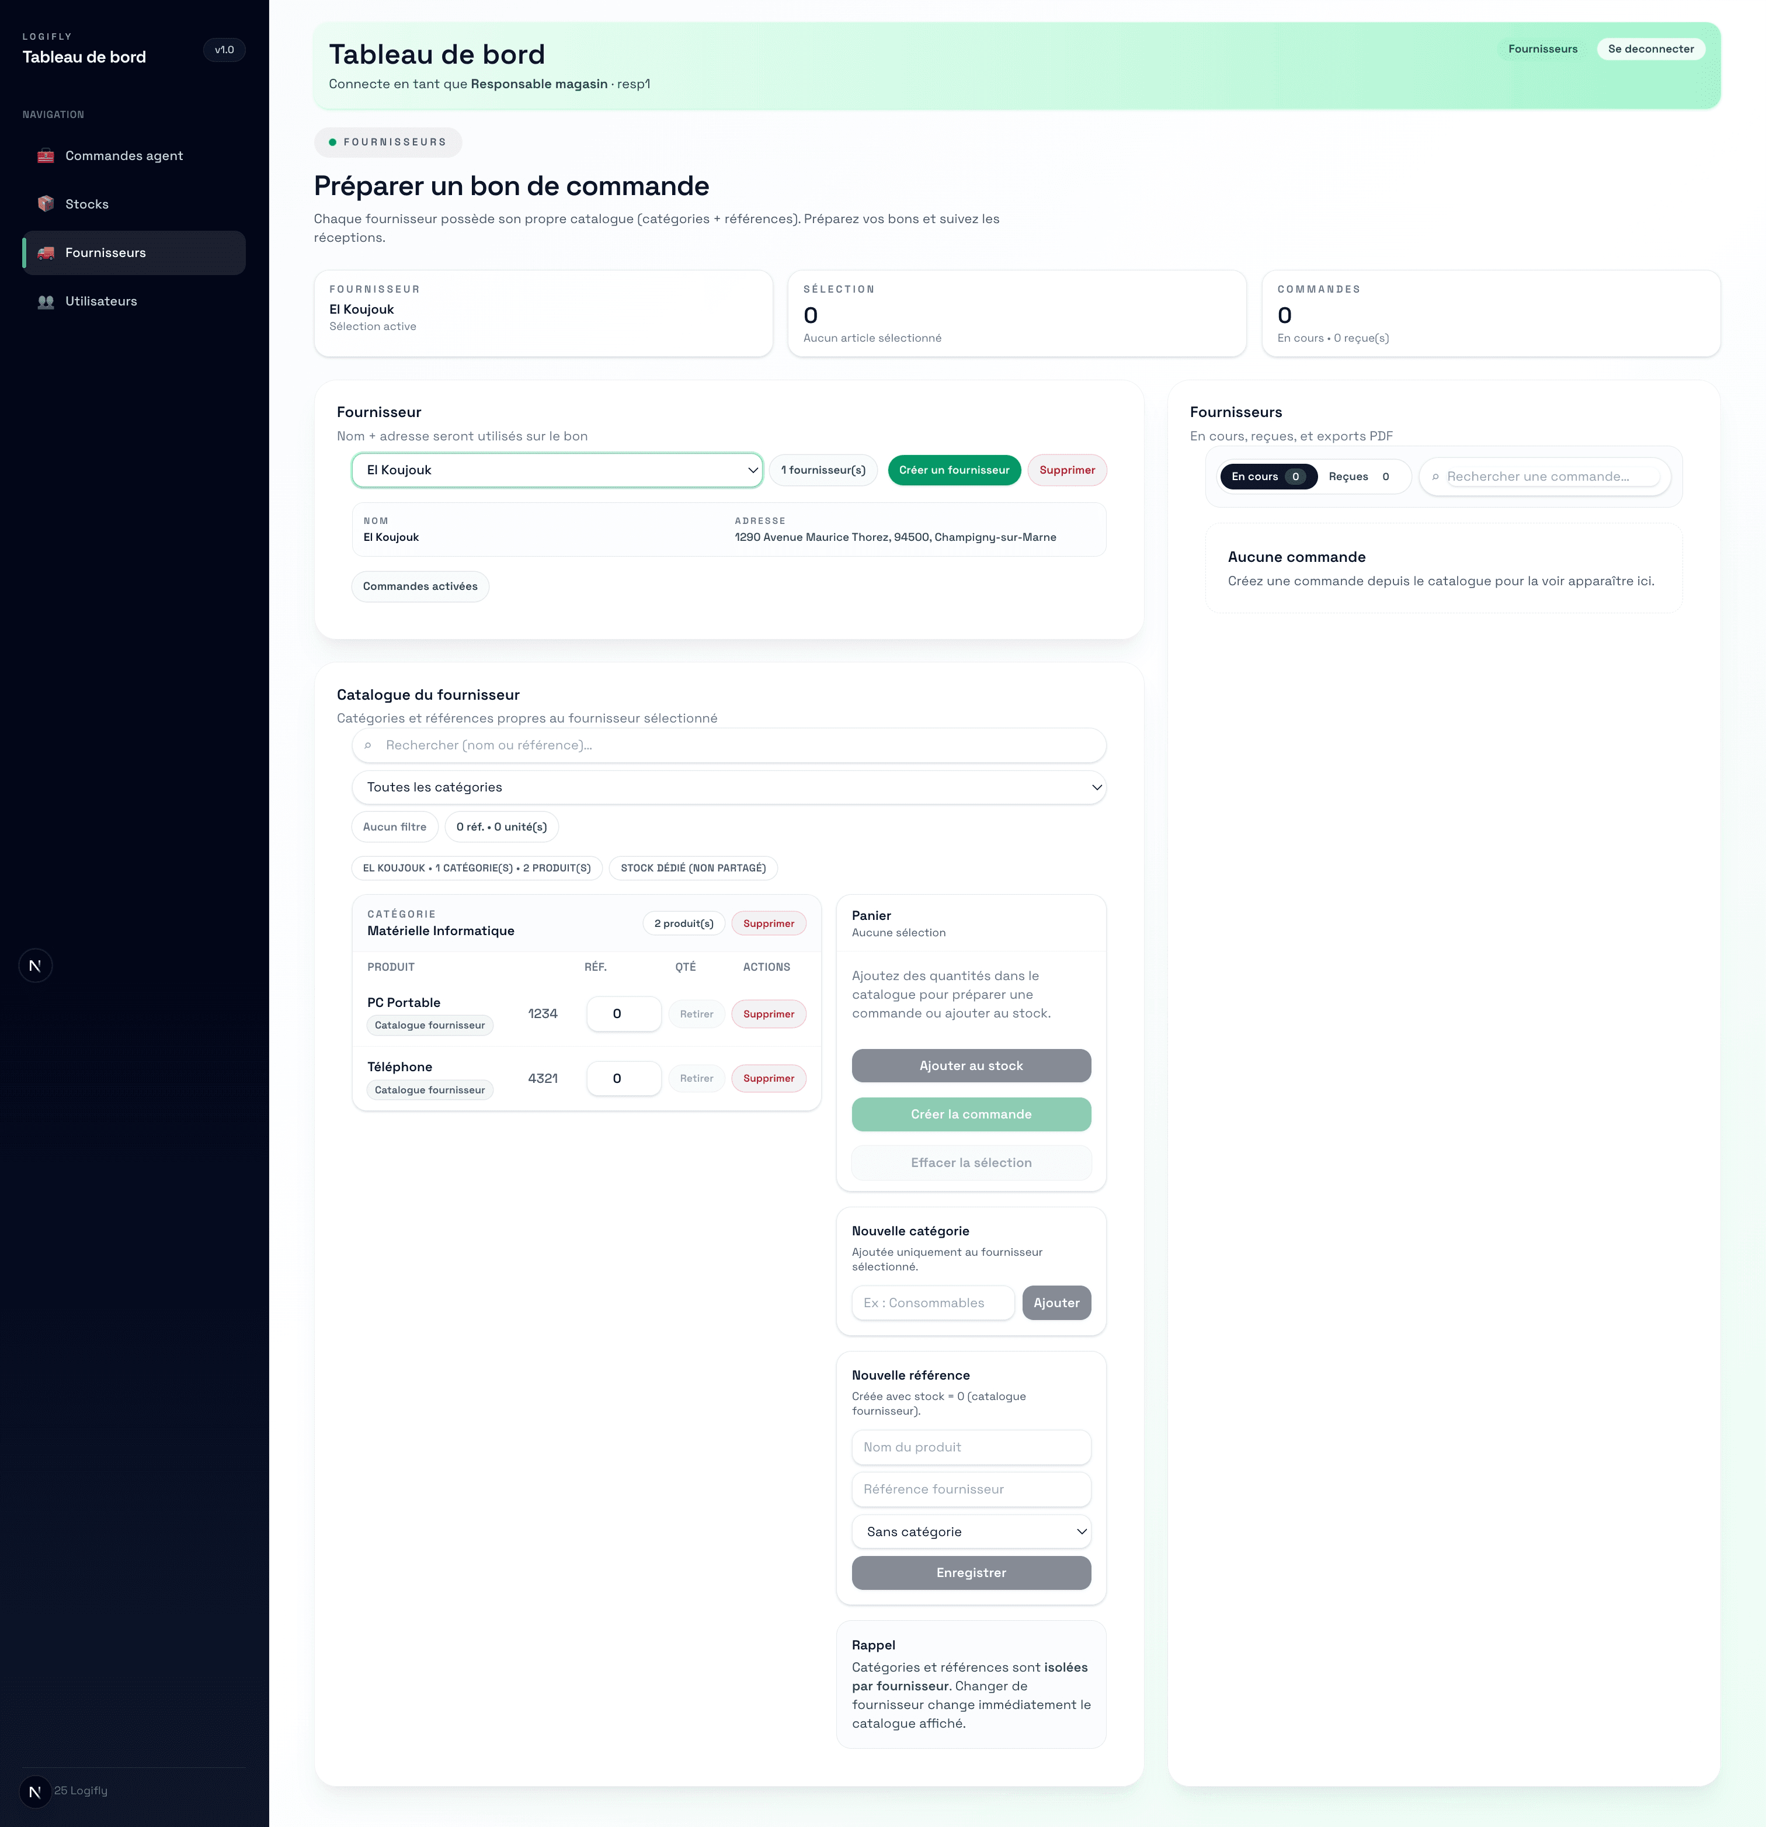The height and width of the screenshot is (1827, 1766).
Task: Open the Sans catégorie dropdown
Action: point(971,1531)
